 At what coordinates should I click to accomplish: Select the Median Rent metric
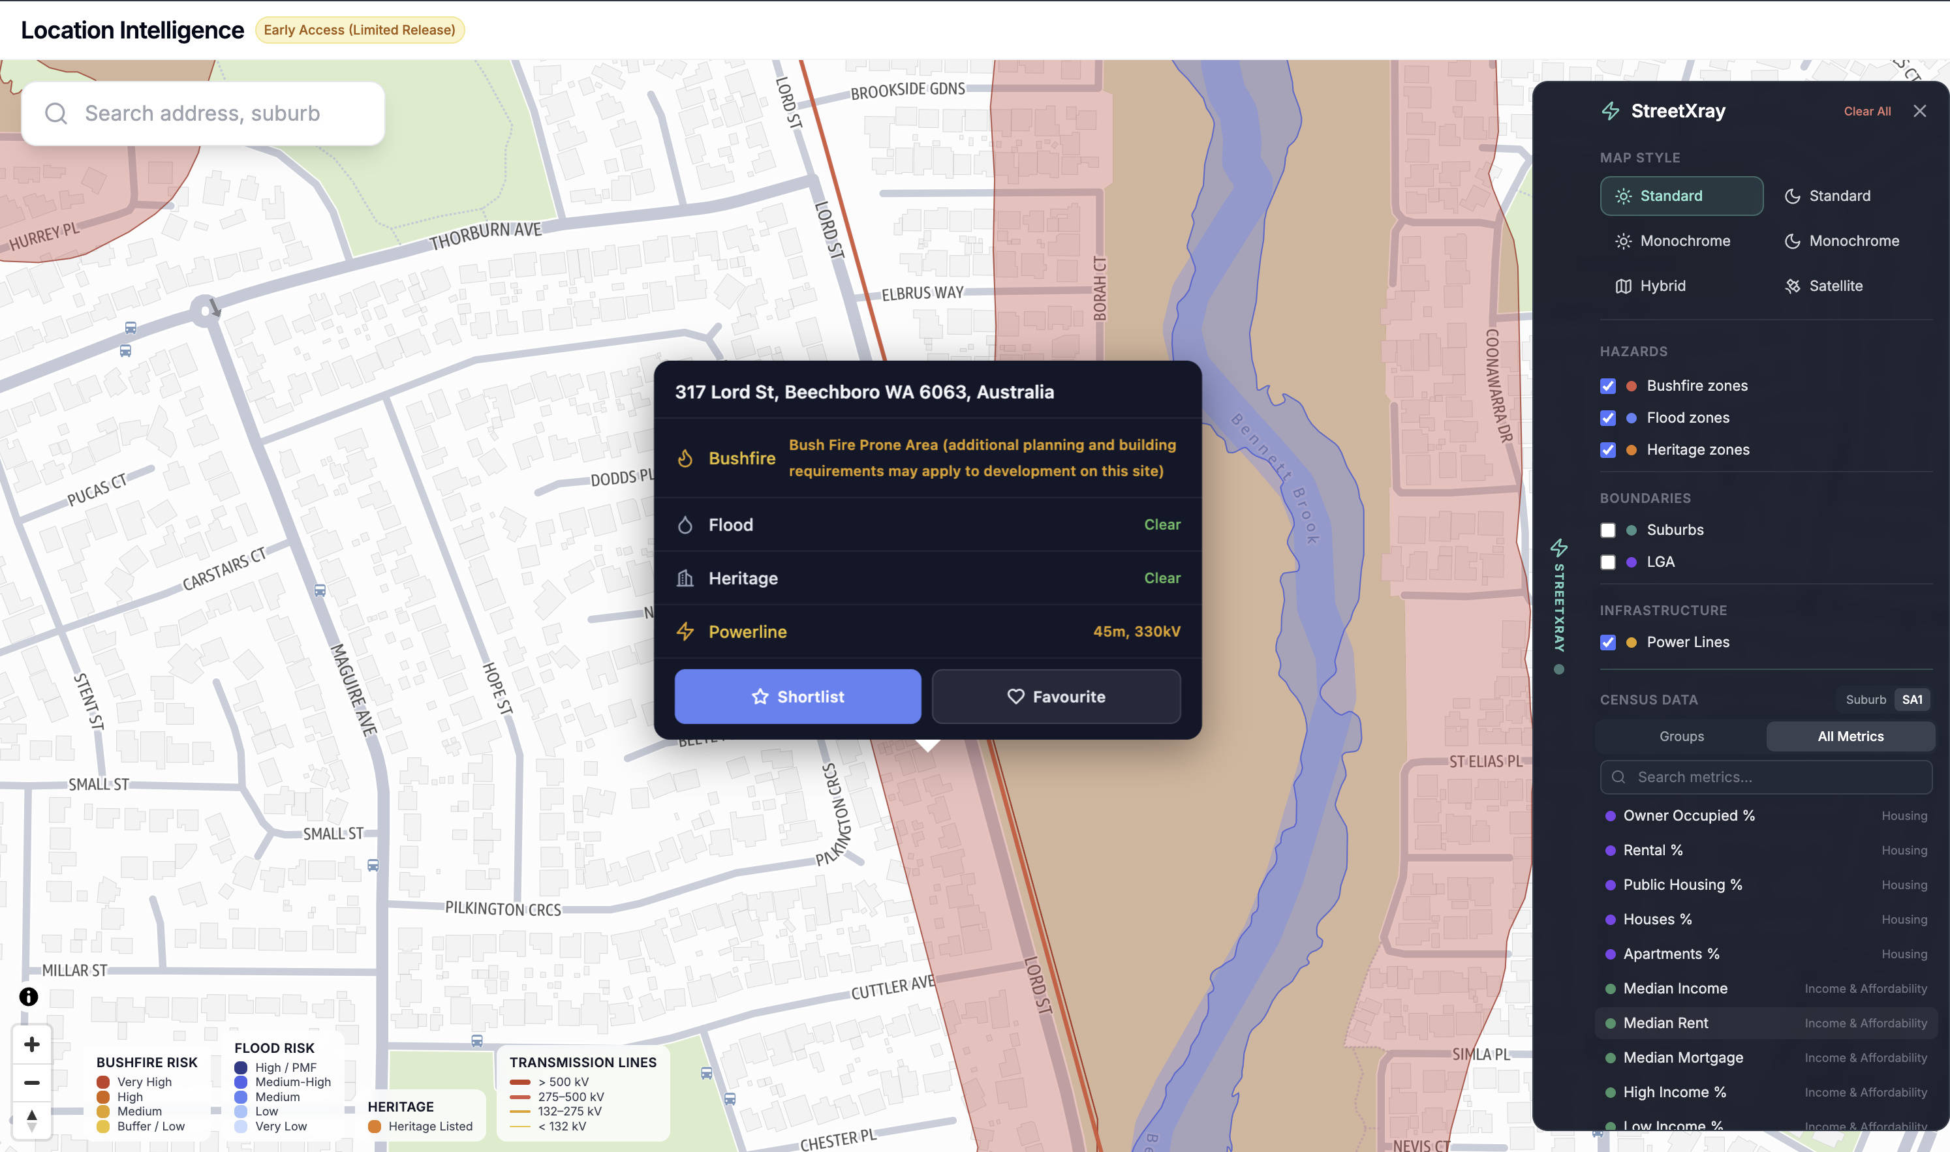(x=1664, y=1022)
